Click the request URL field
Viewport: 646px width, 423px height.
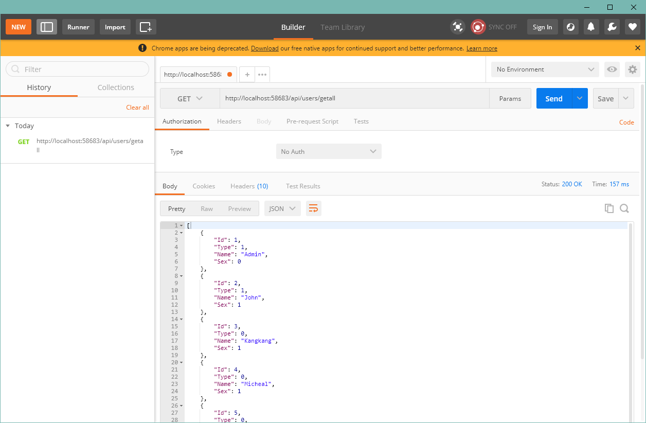[x=354, y=99]
